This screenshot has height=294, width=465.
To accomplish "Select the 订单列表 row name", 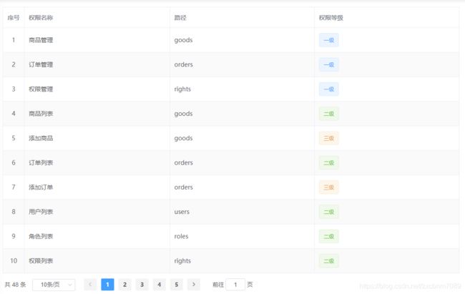I will coord(41,162).
